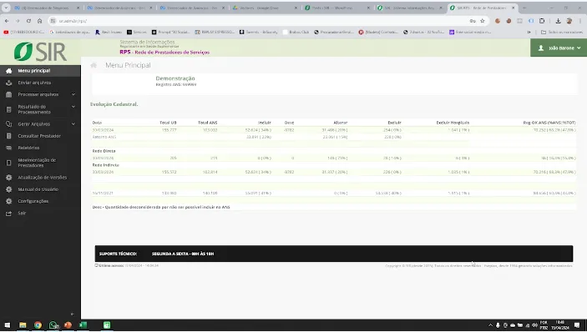
Task: Open Relatórios icon in sidebar
Action: [8, 148]
